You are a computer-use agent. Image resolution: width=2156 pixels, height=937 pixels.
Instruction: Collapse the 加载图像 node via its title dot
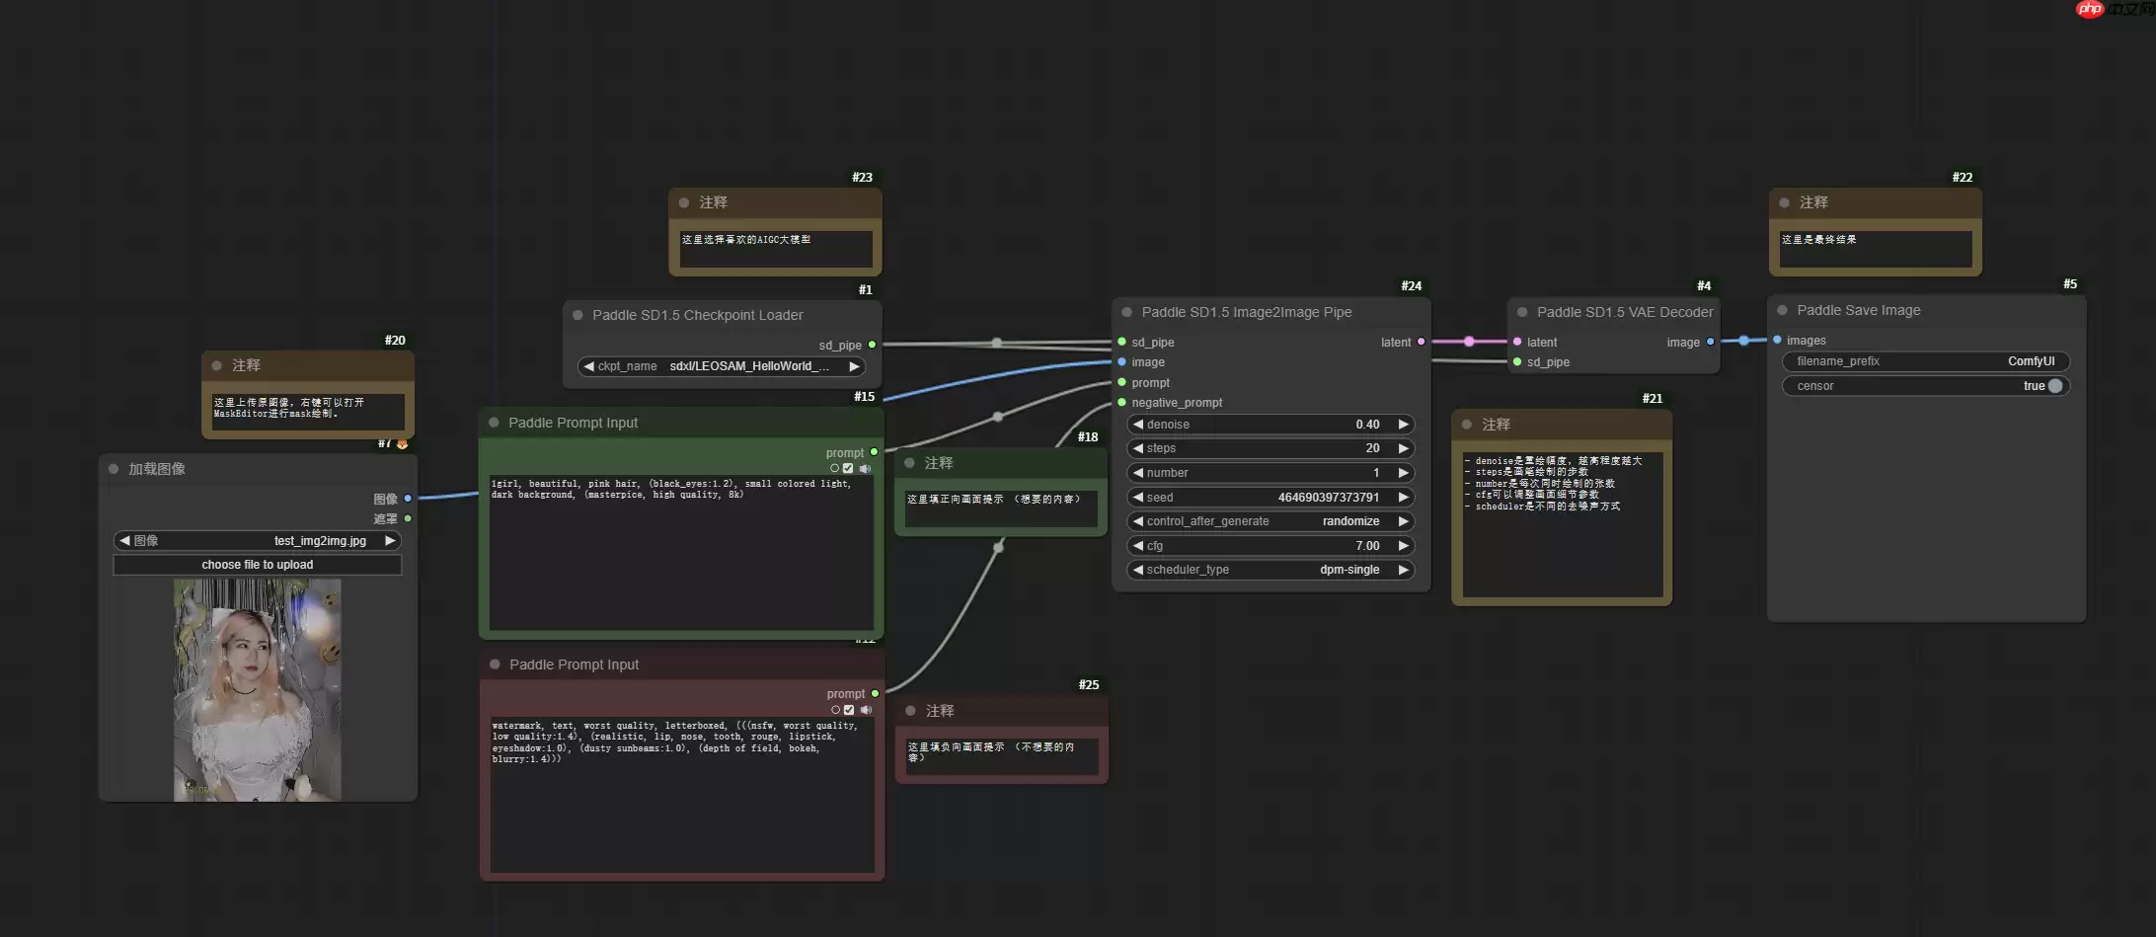point(114,469)
